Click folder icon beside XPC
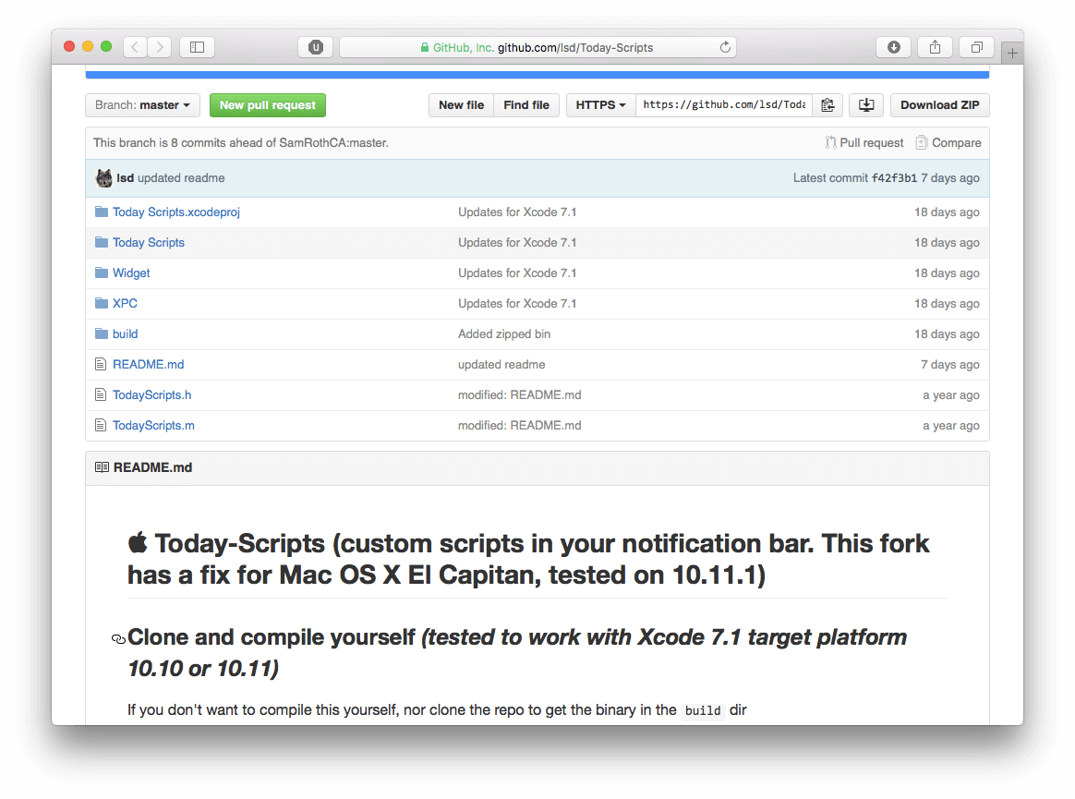The image size is (1075, 799). (102, 302)
